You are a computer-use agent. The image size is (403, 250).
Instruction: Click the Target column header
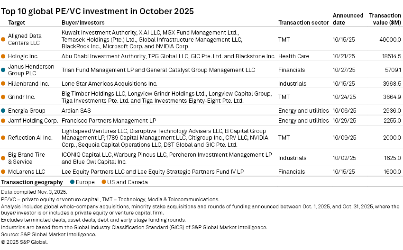[17, 23]
